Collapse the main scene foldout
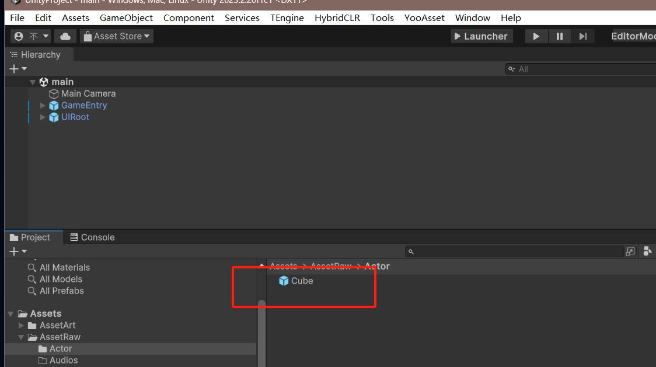 33,82
